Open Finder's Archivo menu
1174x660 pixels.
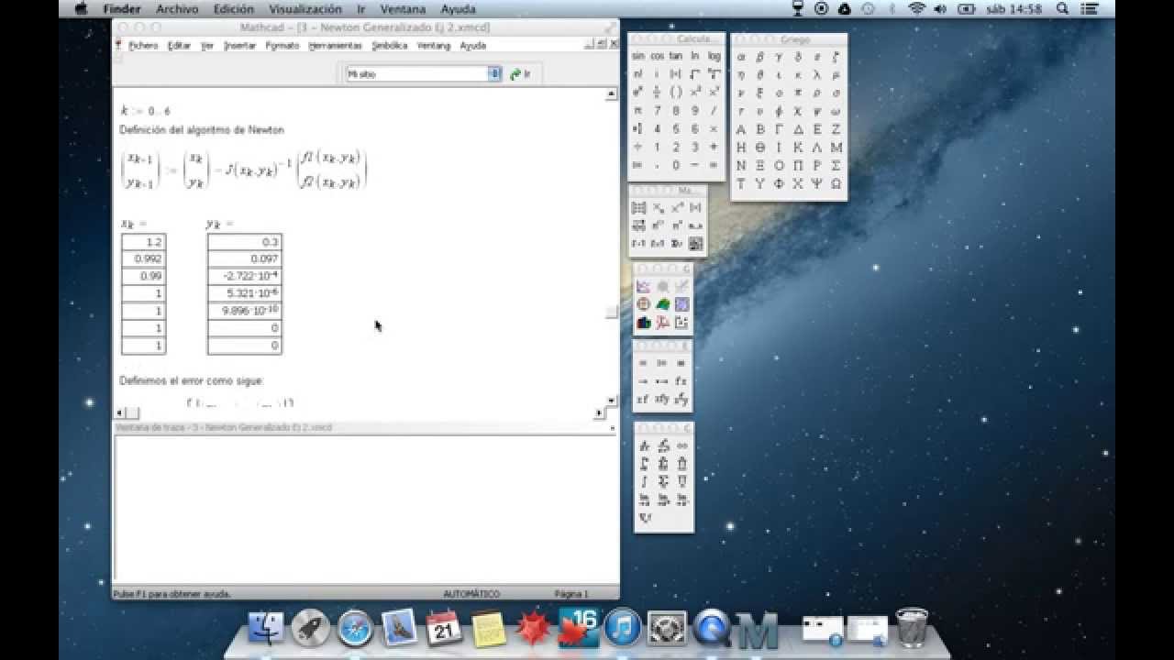[177, 9]
